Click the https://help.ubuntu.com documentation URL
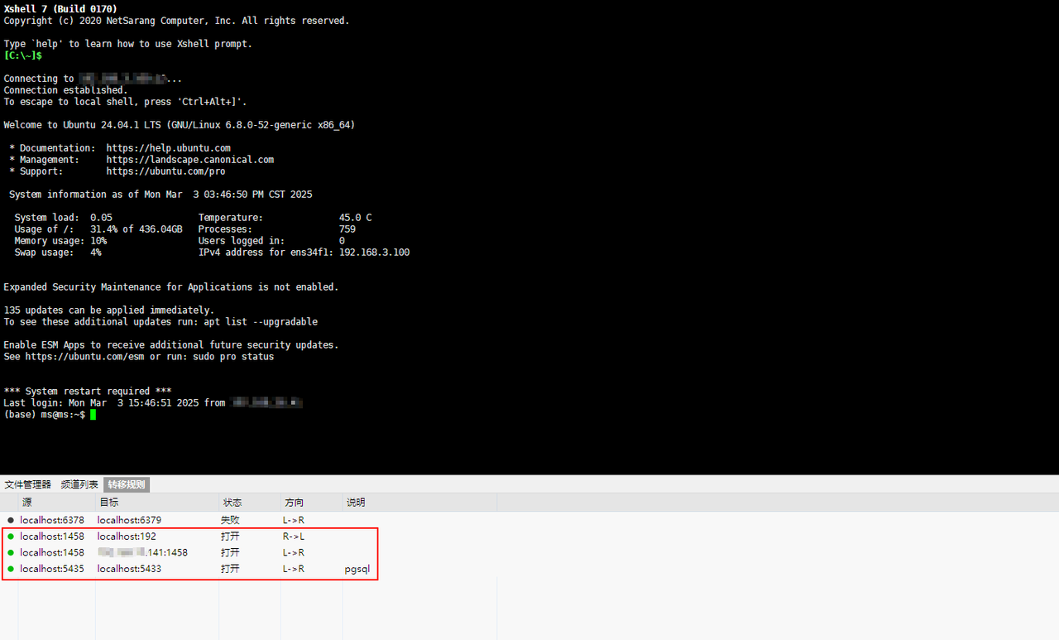This screenshot has width=1059, height=640. tap(168, 148)
